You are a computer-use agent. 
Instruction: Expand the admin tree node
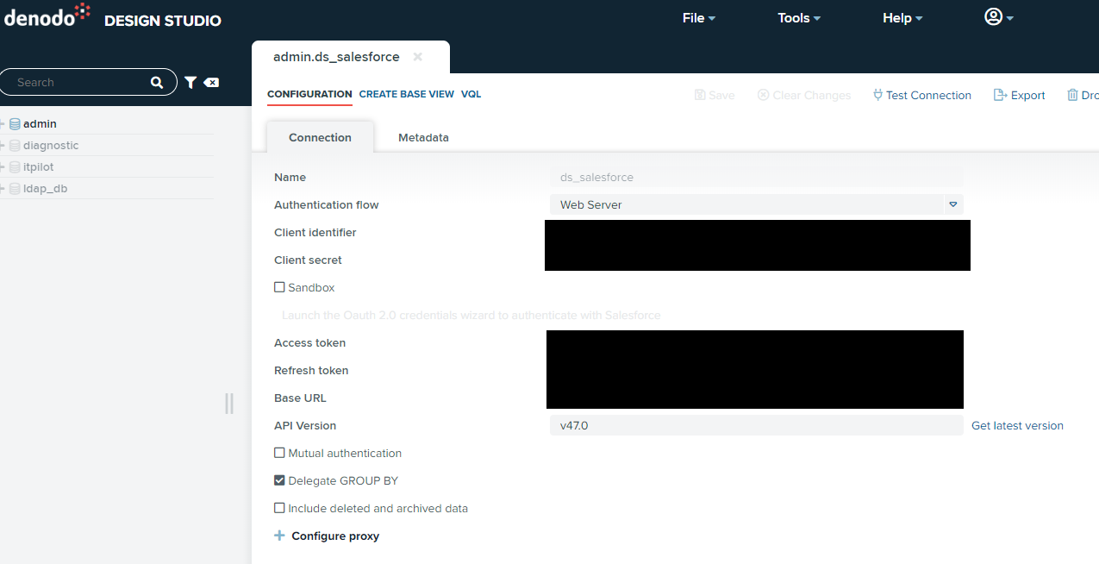(3, 124)
